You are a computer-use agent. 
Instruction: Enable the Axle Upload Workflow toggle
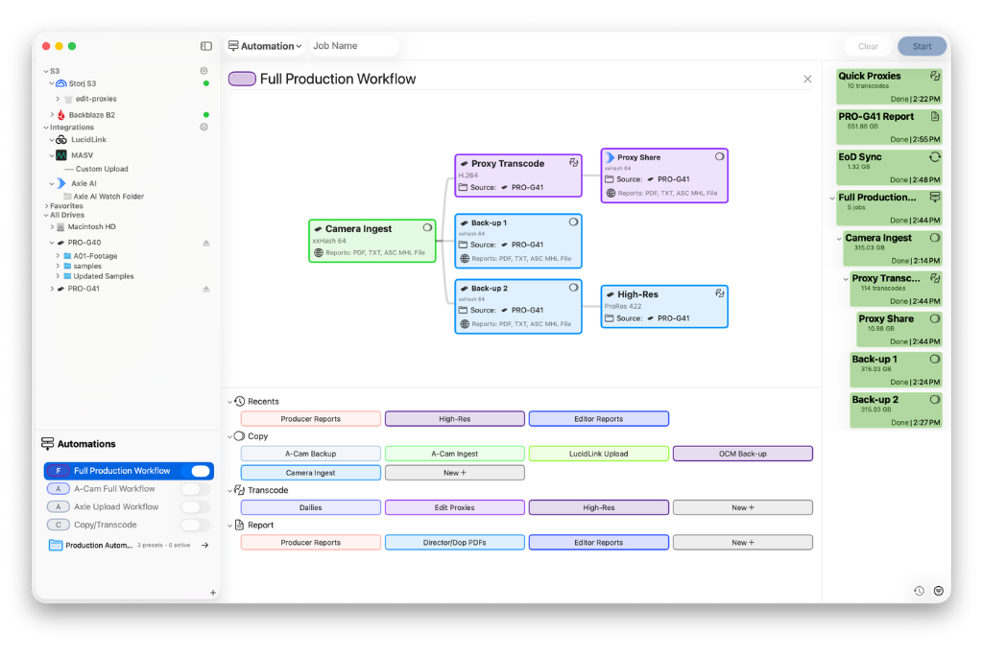195,506
